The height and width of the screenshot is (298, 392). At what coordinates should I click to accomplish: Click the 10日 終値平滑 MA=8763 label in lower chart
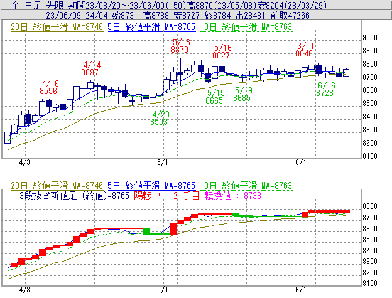coord(246,186)
